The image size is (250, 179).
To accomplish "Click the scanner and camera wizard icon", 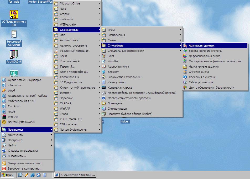I will [104, 93].
